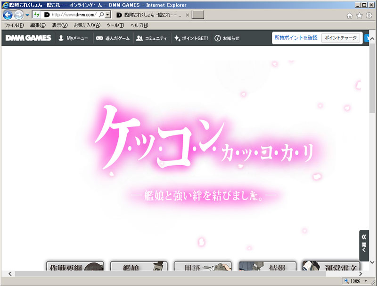Click the sparkle ポイントGET! icon
Viewport: 377px width, 286px height.
point(177,38)
